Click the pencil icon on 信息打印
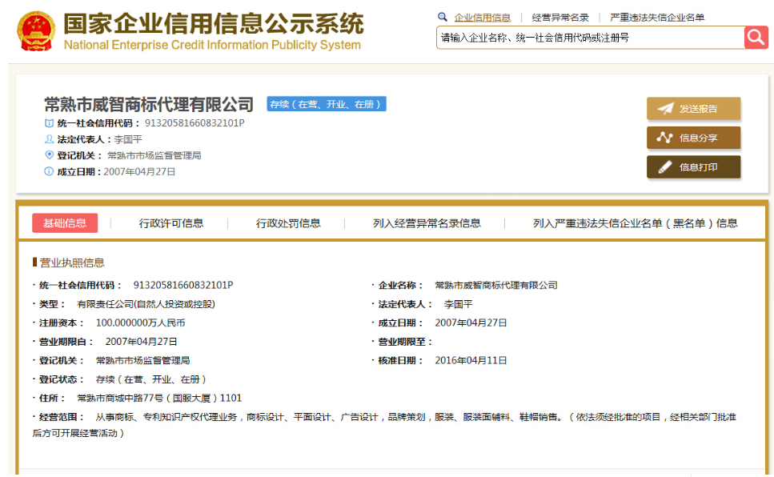This screenshot has height=477, width=774. tap(665, 167)
